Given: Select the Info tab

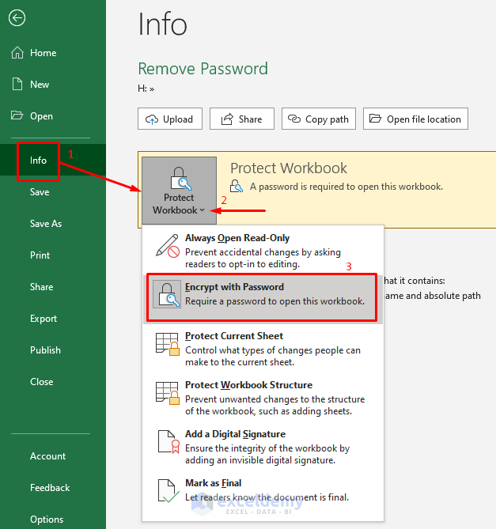Looking at the screenshot, I should (x=53, y=160).
